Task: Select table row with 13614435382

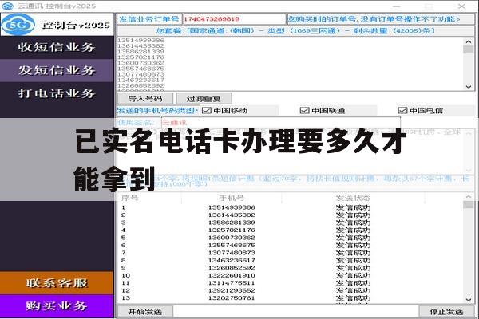Action: [291, 215]
